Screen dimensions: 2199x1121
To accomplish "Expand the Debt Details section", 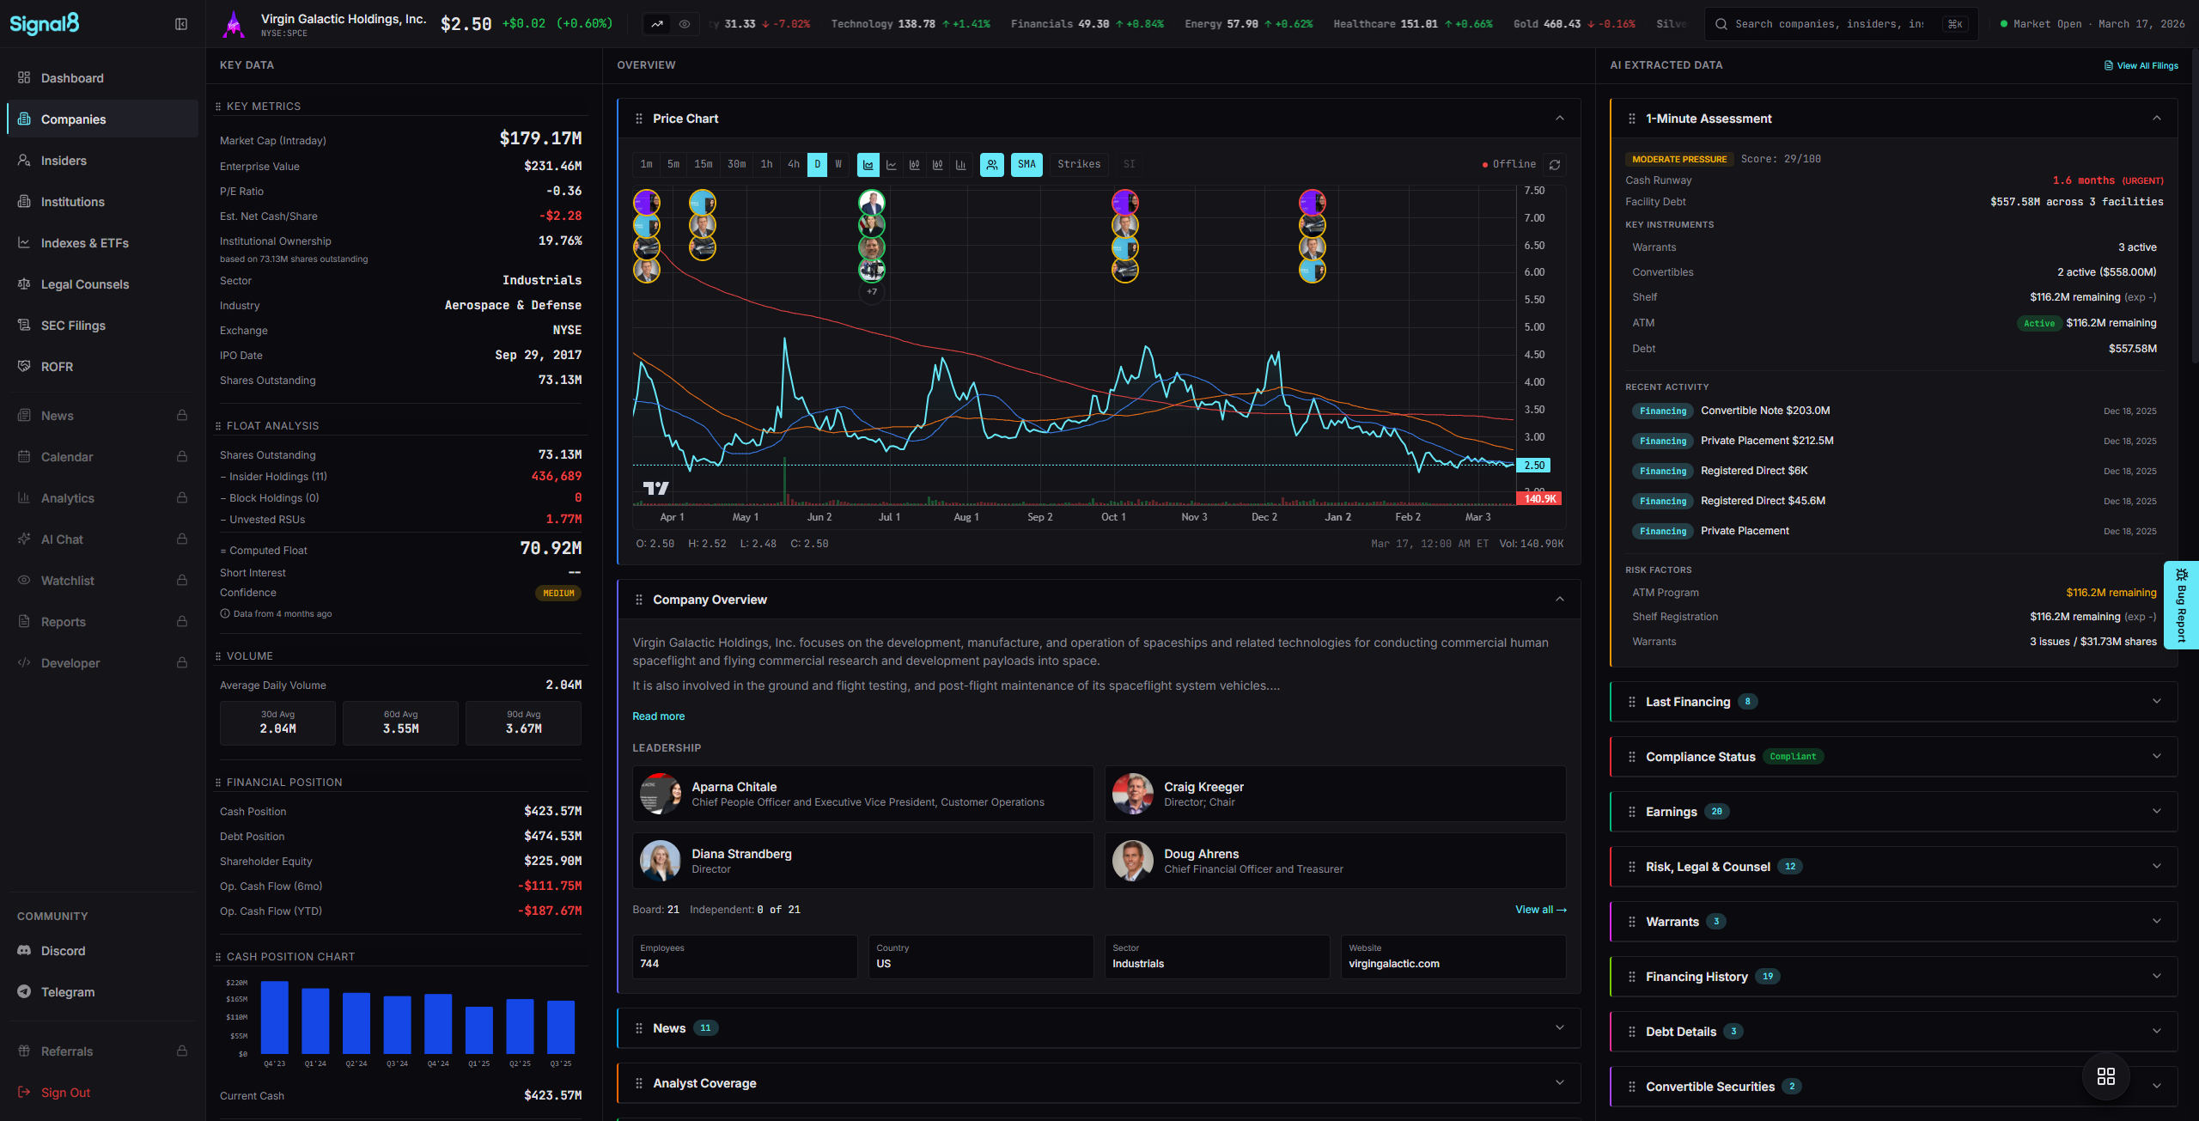I will pos(1895,1032).
